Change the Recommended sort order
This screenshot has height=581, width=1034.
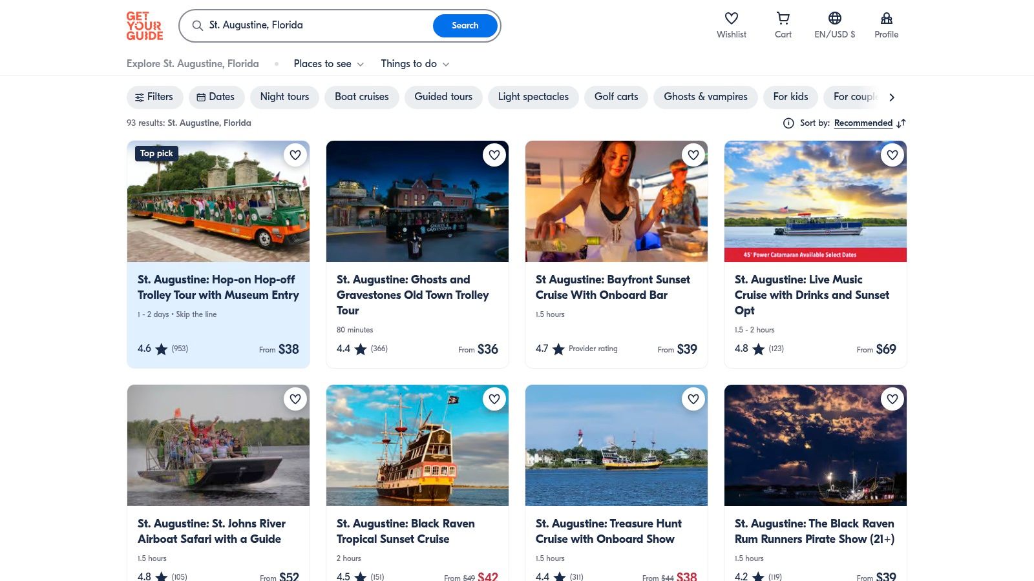tap(863, 123)
